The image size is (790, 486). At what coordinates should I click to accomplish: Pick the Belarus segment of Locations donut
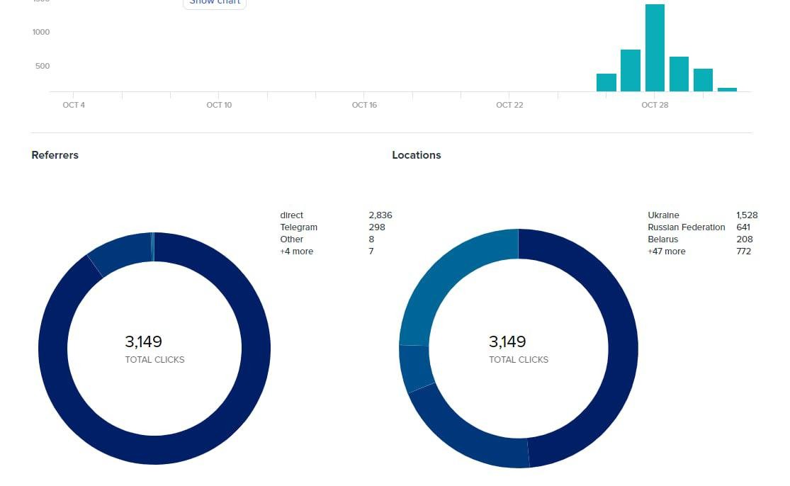click(x=416, y=368)
